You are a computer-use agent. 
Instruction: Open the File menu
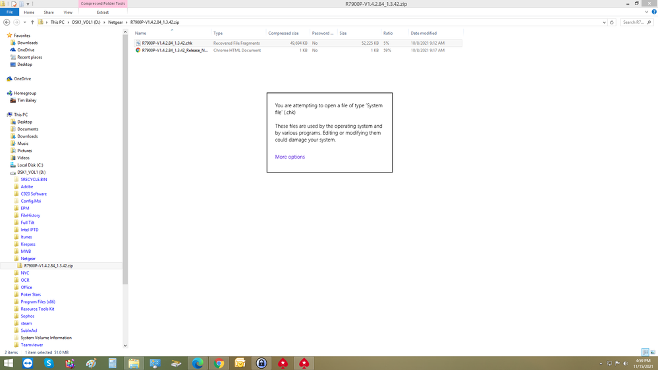[9, 12]
